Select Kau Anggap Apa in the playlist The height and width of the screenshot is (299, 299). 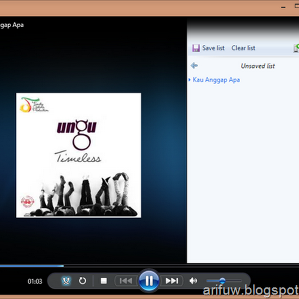(216, 80)
